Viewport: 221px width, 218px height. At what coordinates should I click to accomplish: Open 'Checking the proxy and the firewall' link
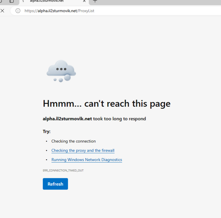pos(83,151)
